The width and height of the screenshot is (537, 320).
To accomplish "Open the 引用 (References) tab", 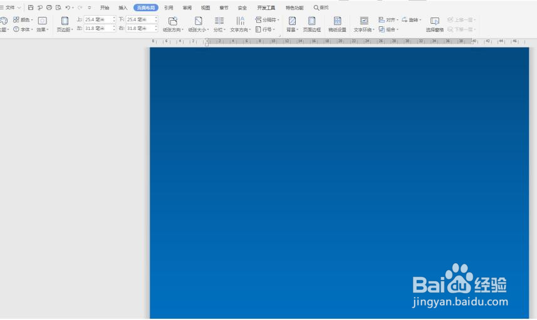I will (169, 8).
